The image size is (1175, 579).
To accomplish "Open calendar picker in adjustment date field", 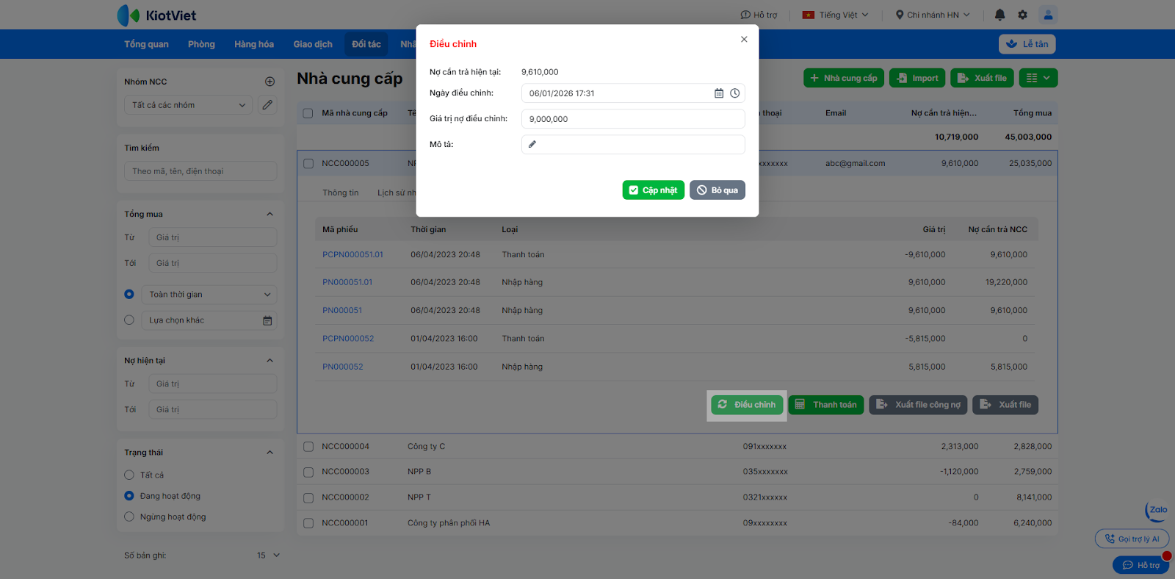I will click(x=719, y=93).
